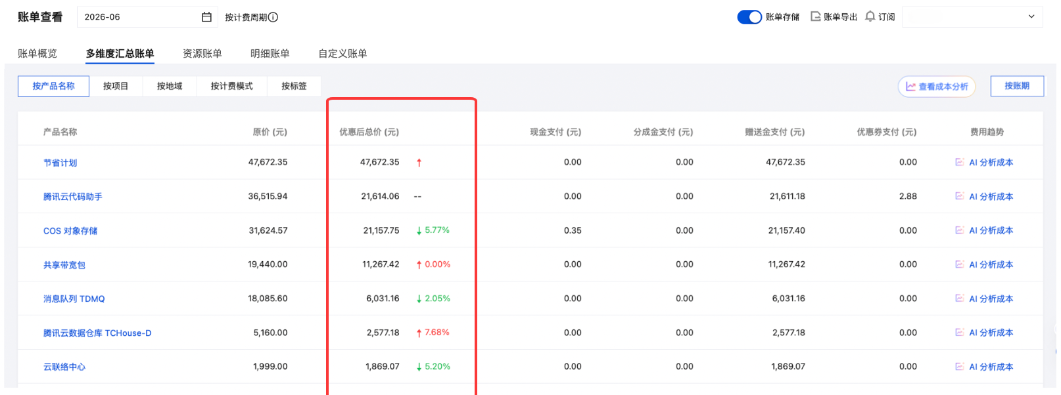Switch to the 资源账单 tab
Screen dimensions: 1061x395
coord(202,53)
